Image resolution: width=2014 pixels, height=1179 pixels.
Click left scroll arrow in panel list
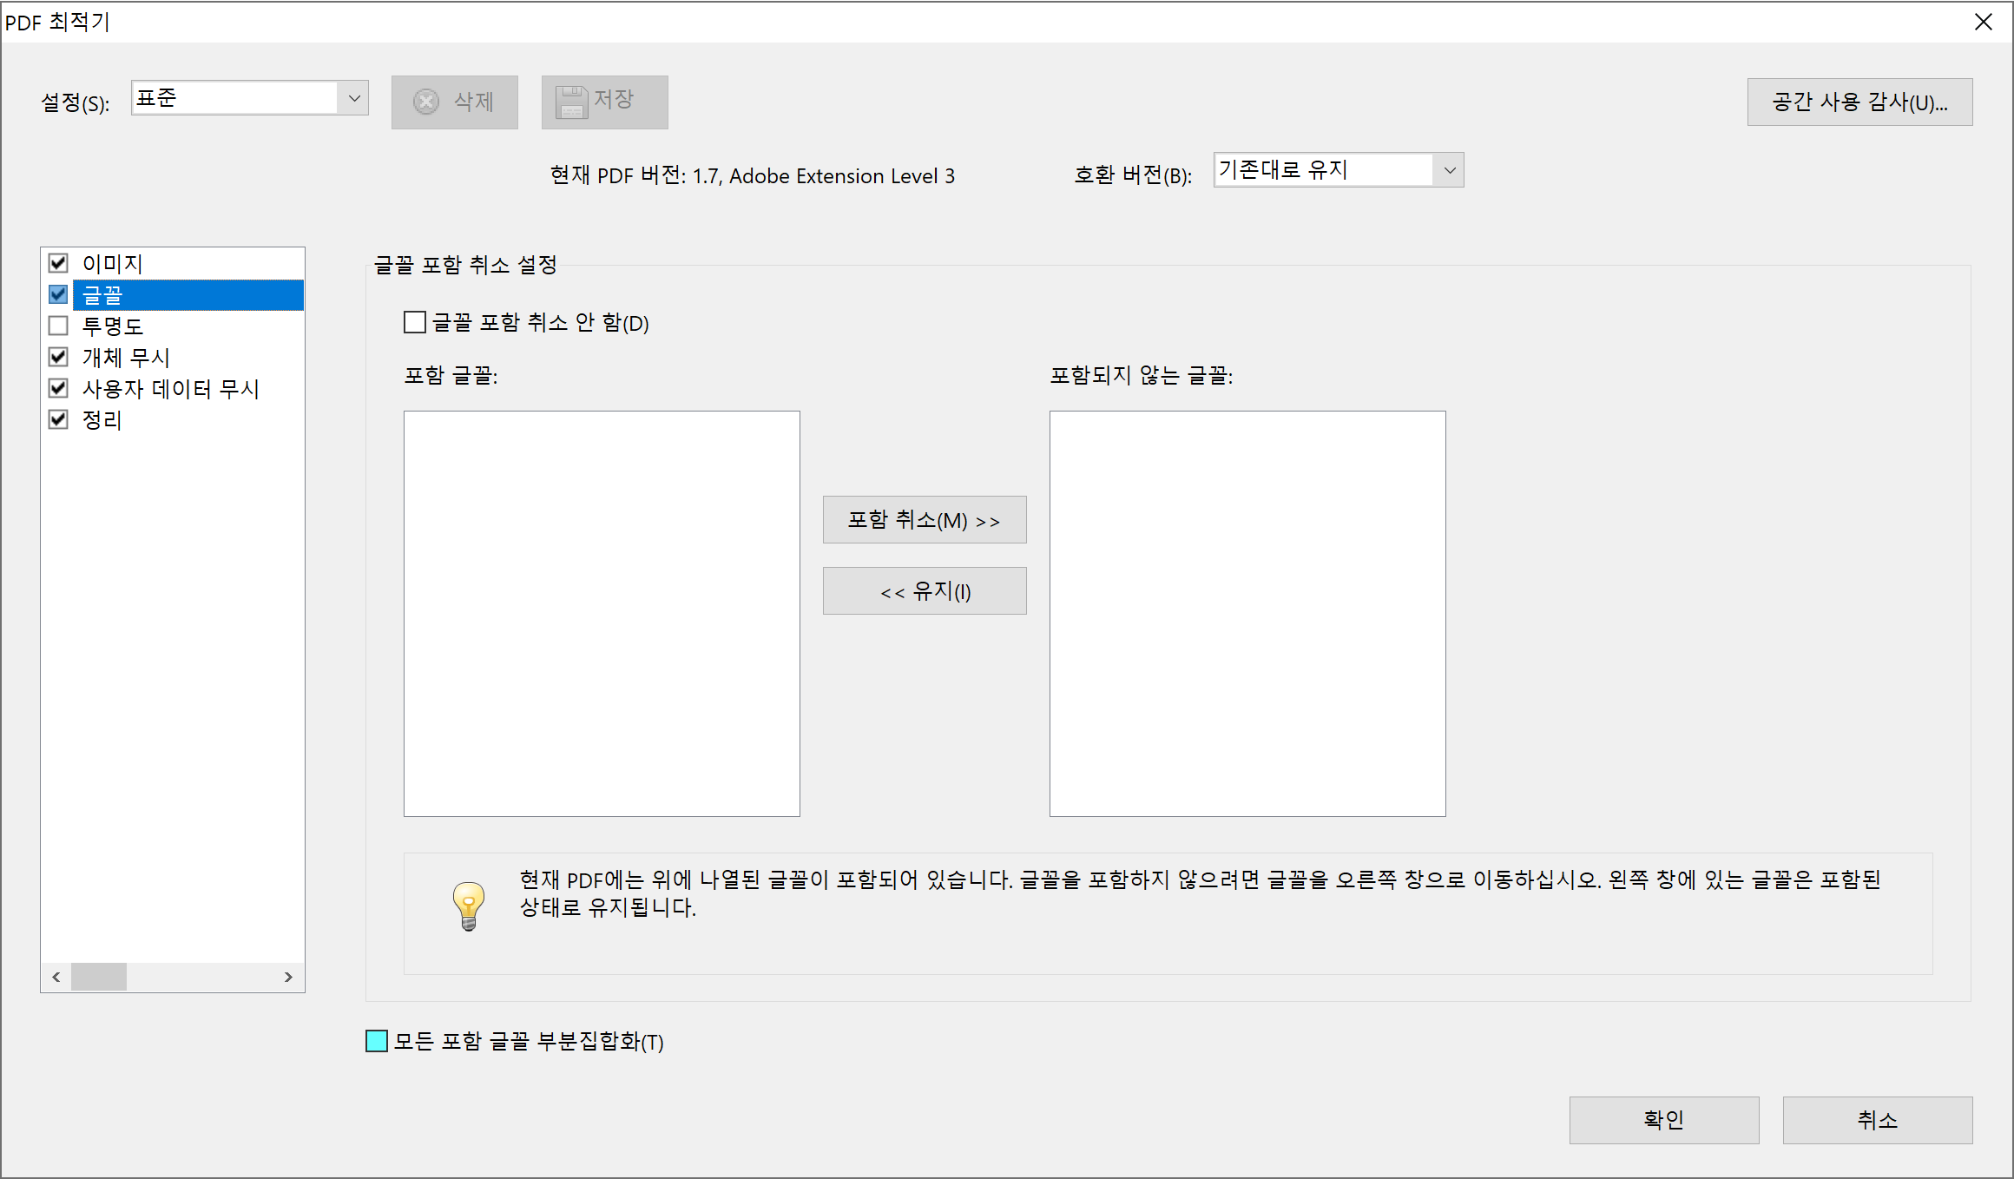pos(56,977)
